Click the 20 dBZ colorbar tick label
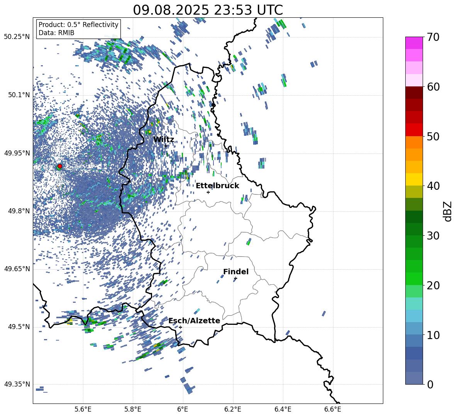Screen dimensions: 457x417 (433, 285)
